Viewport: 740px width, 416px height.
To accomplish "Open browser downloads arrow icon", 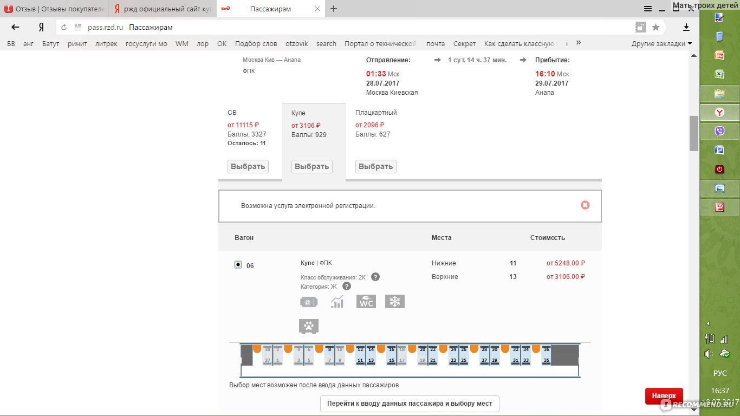I will pos(686,27).
